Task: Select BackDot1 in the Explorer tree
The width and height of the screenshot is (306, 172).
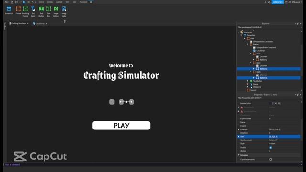Action: click(x=263, y=60)
